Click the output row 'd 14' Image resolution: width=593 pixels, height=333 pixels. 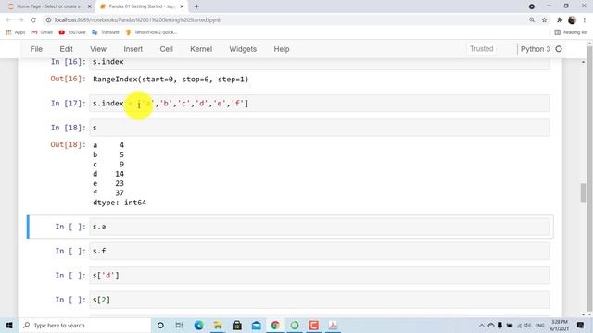tap(108, 174)
